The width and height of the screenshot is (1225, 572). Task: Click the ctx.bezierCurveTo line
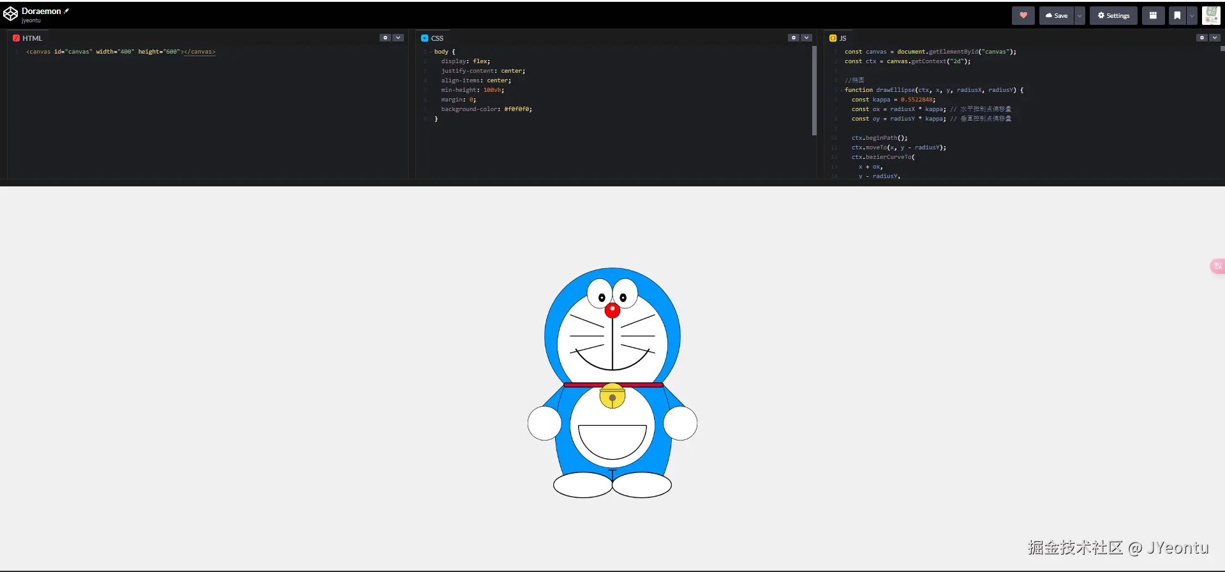[884, 157]
